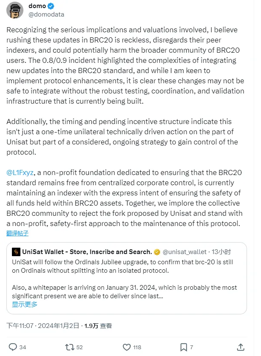This screenshot has height=356, width=261.
Task: Bookmark this BRC20 post
Action: click(184, 347)
